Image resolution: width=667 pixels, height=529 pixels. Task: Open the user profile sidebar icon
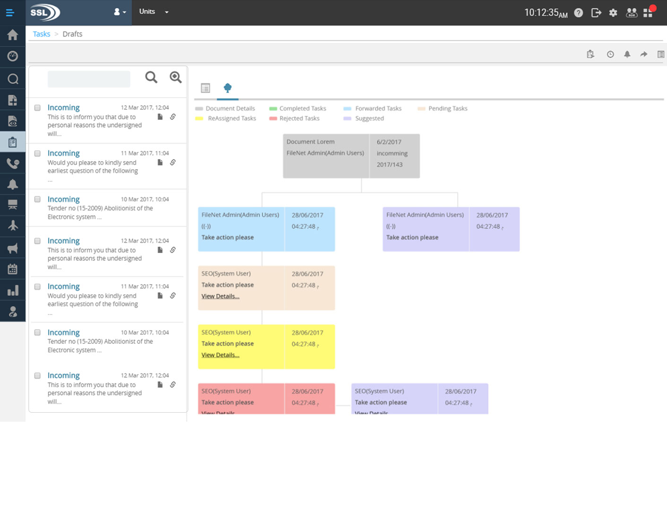coord(13,312)
